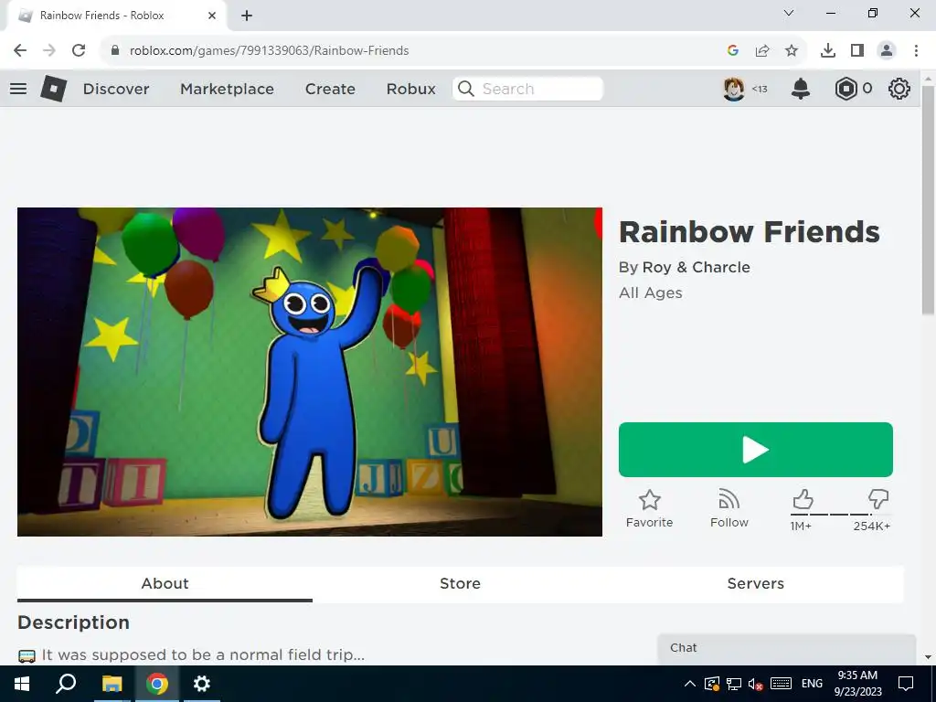Click the Roblox logo home icon
Viewport: 936px width, 702px height.
(54, 89)
